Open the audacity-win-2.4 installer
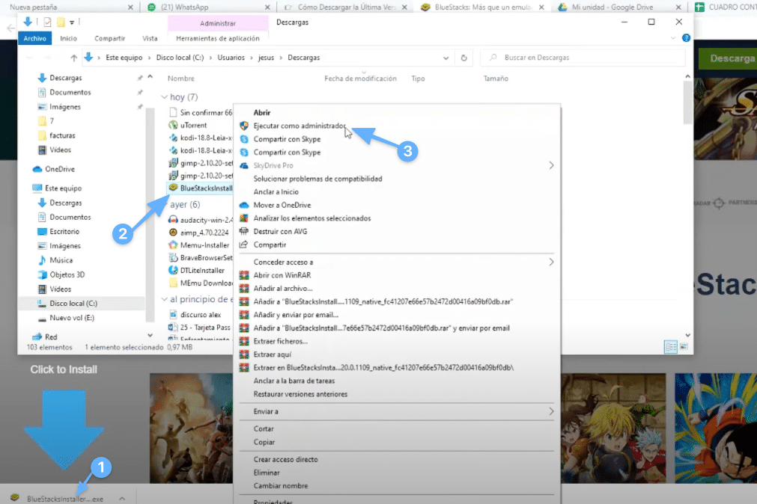 199,218
